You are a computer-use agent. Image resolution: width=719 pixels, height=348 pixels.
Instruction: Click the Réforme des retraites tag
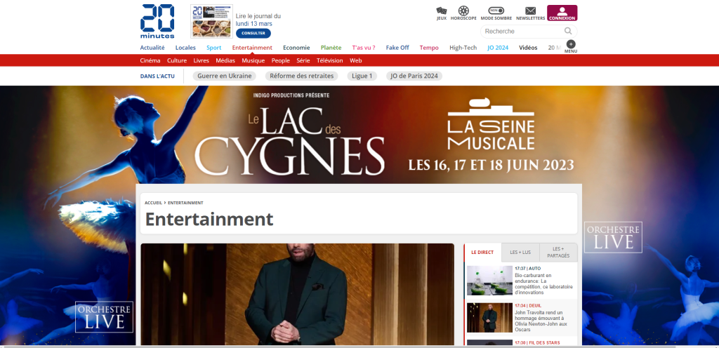click(301, 76)
